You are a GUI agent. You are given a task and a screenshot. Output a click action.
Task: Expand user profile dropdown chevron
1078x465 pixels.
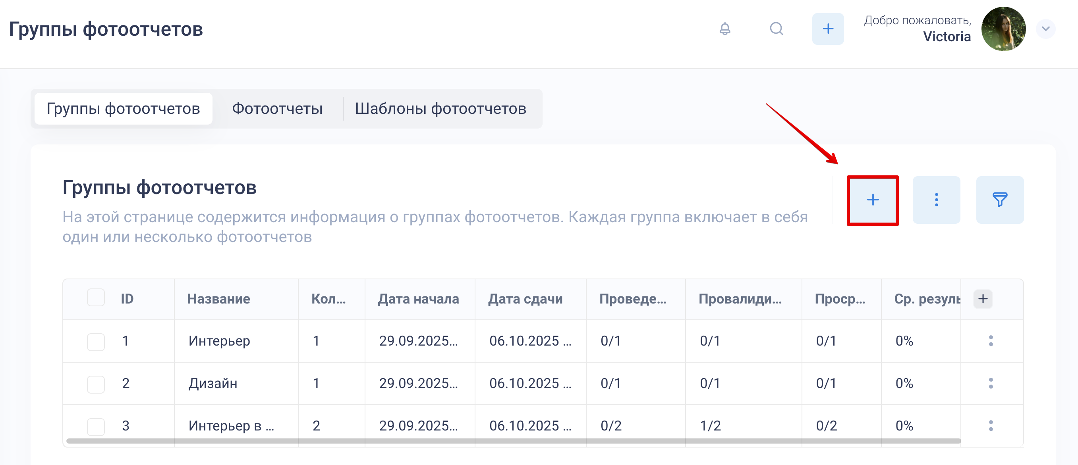pyautogui.click(x=1045, y=29)
